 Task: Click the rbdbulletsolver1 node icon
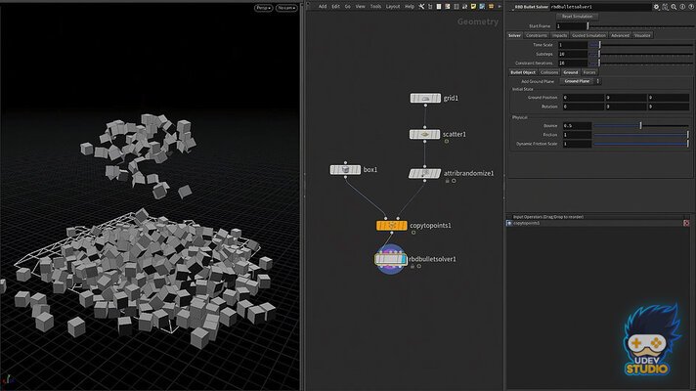coord(390,259)
